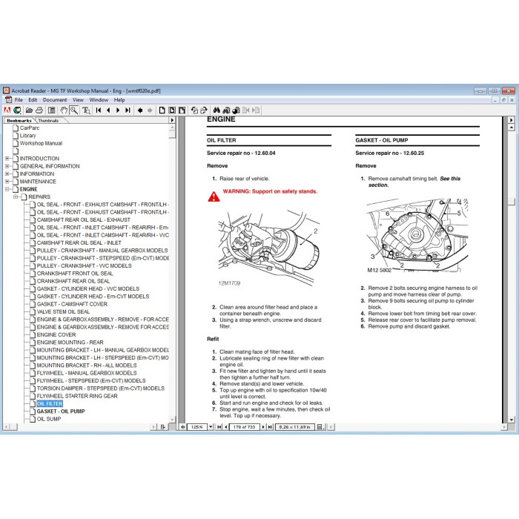This screenshot has width=519, height=519.
Task: Open the ENGINE COVER bookmark
Action: coord(56,335)
